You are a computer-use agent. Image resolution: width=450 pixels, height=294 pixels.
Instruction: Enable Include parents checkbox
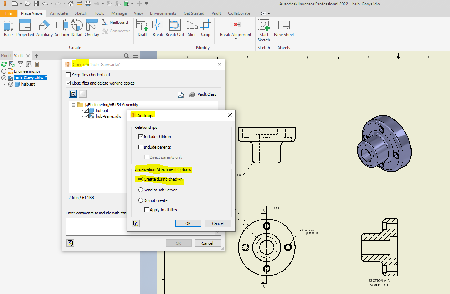[x=140, y=147]
